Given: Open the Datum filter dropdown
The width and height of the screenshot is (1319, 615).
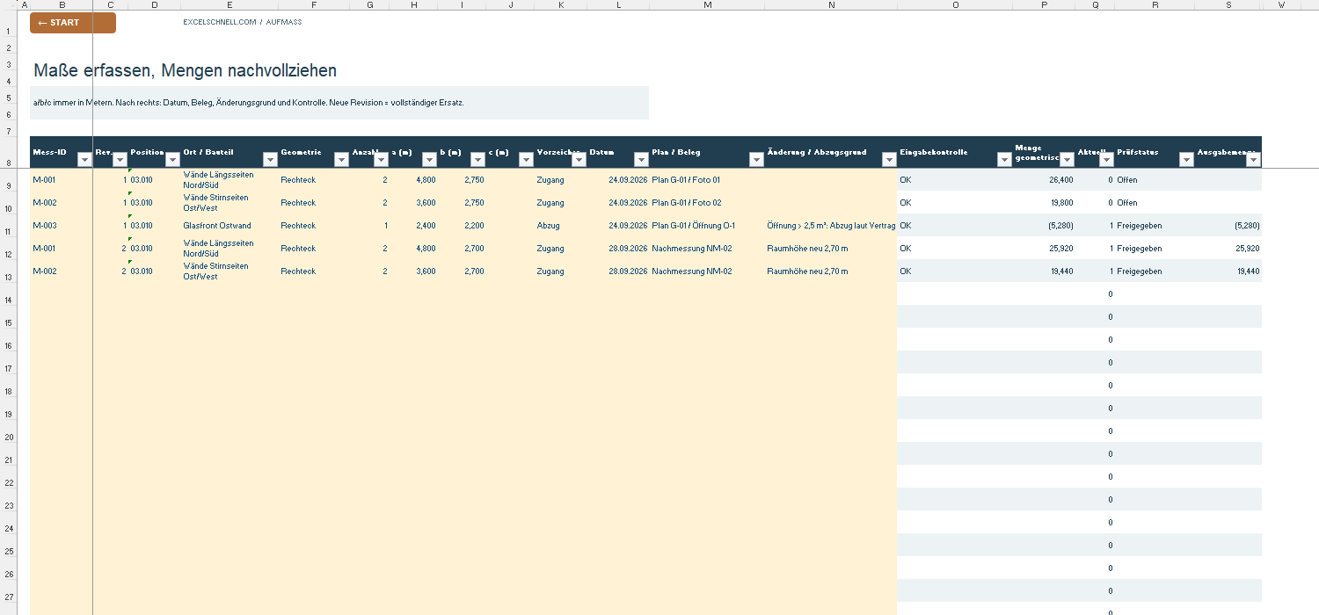Looking at the screenshot, I should pos(641,160).
